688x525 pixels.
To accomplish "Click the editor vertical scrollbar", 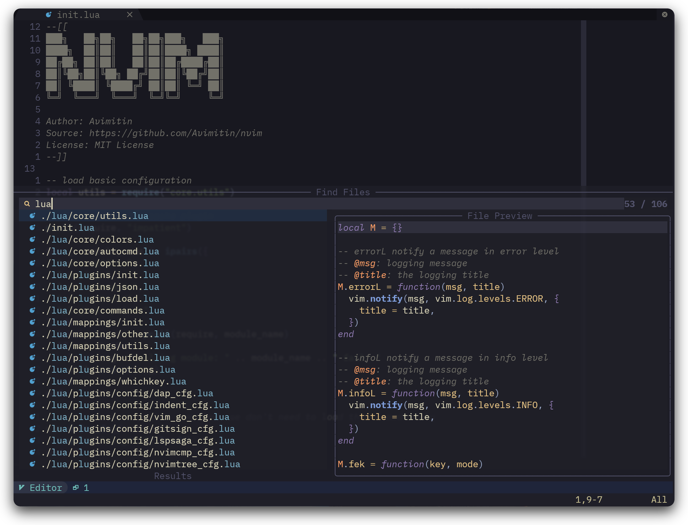I will pos(583,101).
